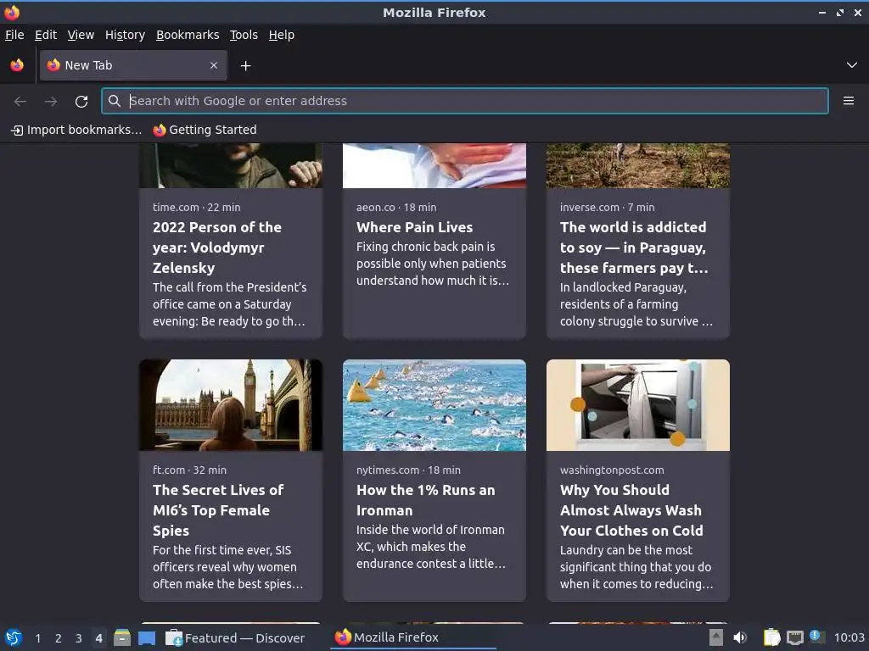Image resolution: width=869 pixels, height=651 pixels.
Task: Click the aeon.co · 18 min source text
Action: (396, 207)
